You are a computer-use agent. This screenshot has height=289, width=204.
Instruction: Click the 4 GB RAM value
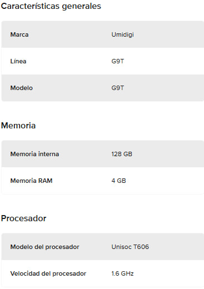pyautogui.click(x=118, y=181)
